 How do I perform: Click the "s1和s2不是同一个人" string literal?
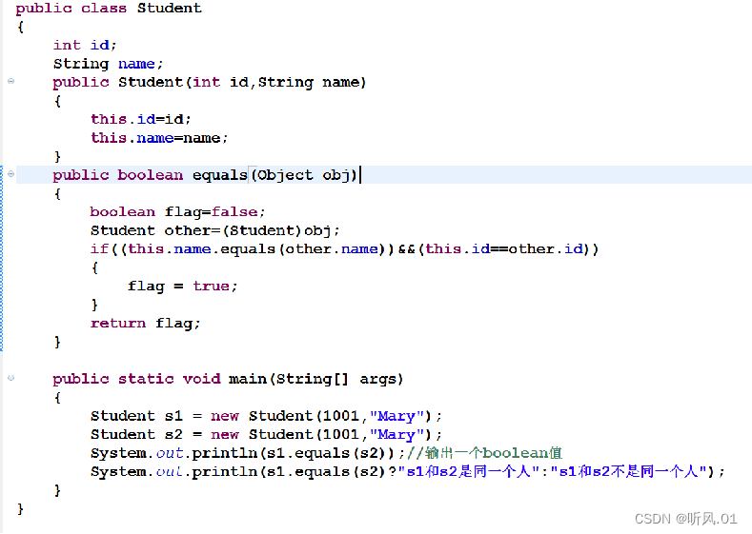click(x=628, y=472)
